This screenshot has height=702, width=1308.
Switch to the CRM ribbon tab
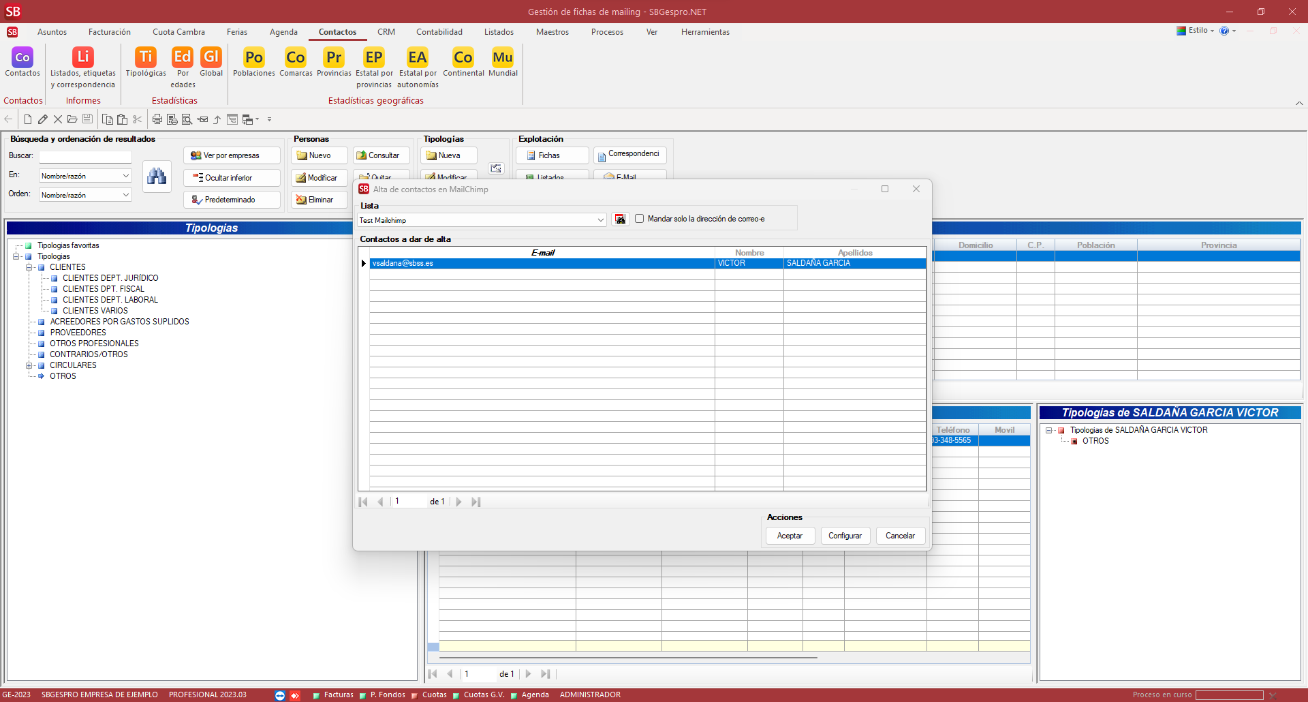(x=386, y=32)
